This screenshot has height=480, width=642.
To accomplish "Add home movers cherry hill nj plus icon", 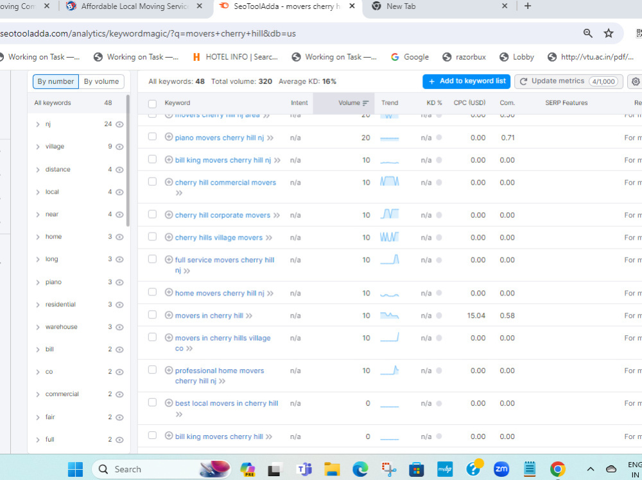I will click(169, 292).
